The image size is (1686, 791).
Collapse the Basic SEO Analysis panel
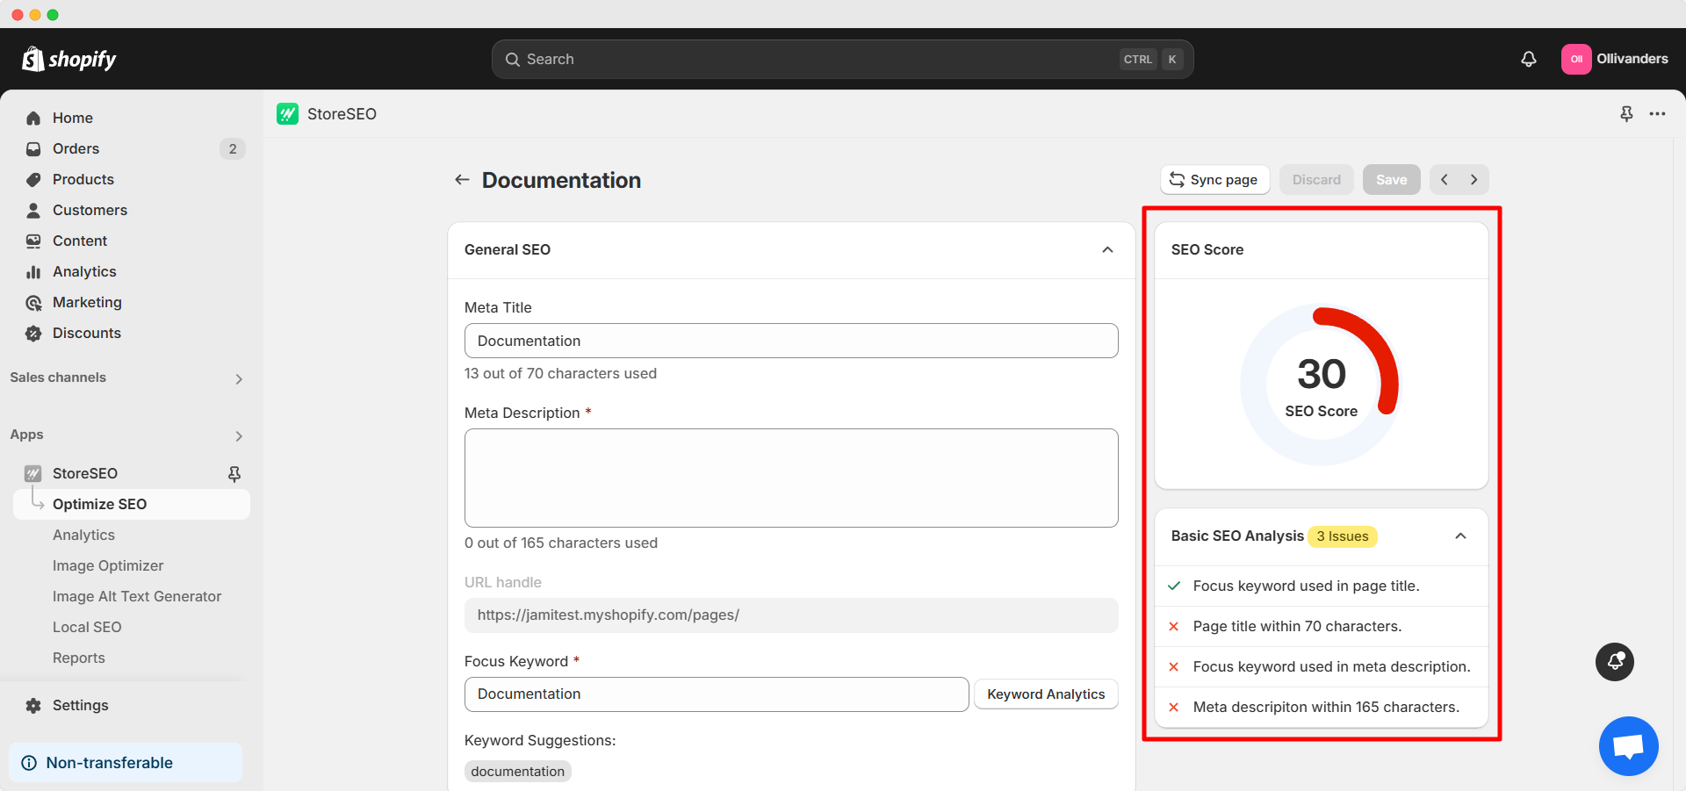coord(1461,536)
